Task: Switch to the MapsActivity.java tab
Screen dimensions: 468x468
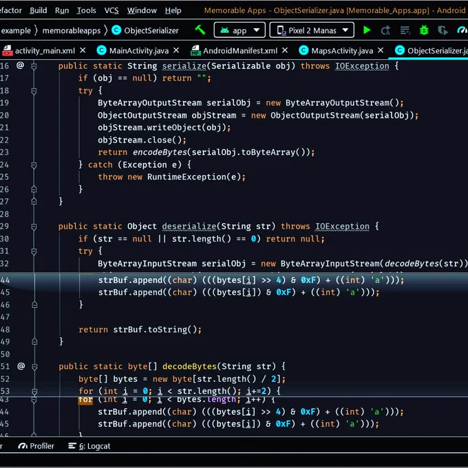Action: (x=342, y=51)
